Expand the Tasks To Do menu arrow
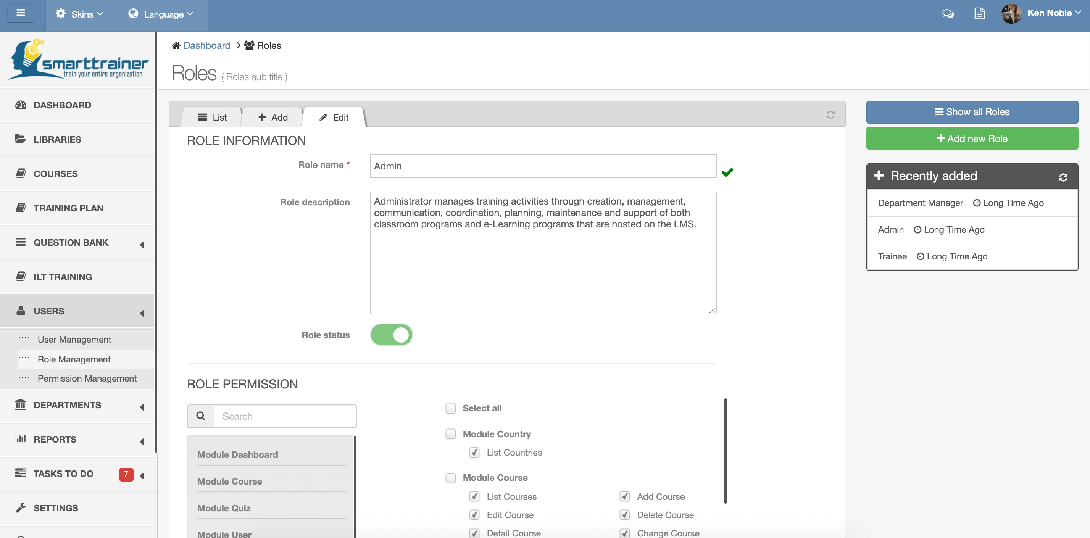 coord(142,475)
